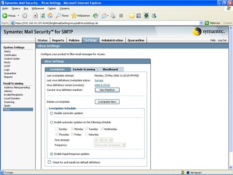The width and height of the screenshot is (233, 175).
Task: Click the History clock icon
Action: click(x=96, y=16)
